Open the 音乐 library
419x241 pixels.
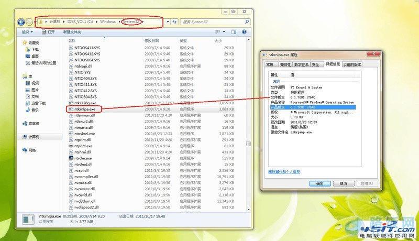click(x=32, y=110)
